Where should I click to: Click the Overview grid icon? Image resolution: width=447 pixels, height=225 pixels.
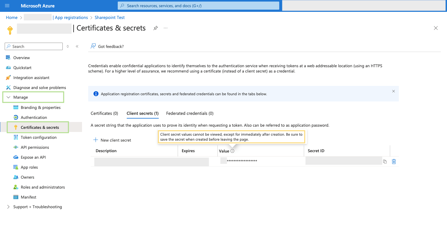(x=8, y=58)
